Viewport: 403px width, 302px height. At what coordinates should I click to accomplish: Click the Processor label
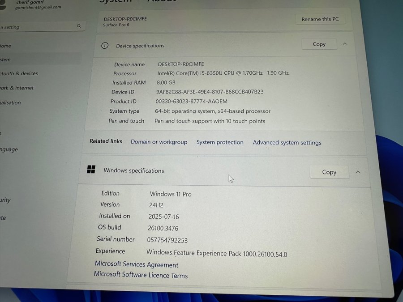pos(124,73)
